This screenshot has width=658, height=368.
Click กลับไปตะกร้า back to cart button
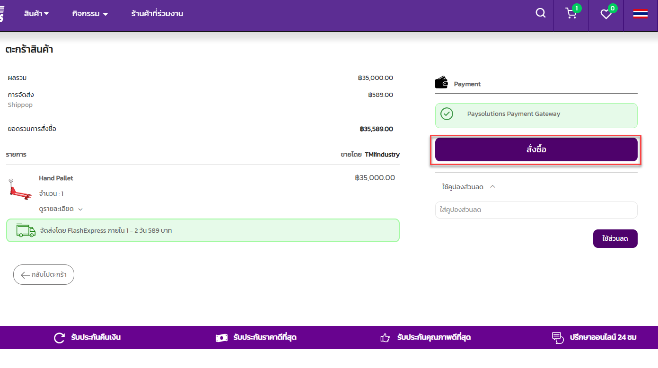point(44,275)
